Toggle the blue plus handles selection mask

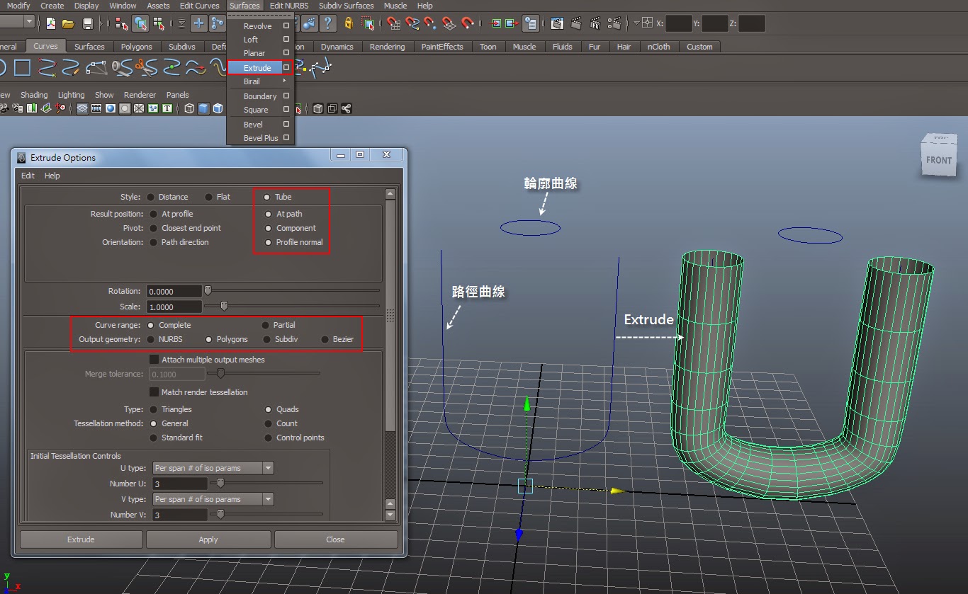(x=199, y=23)
